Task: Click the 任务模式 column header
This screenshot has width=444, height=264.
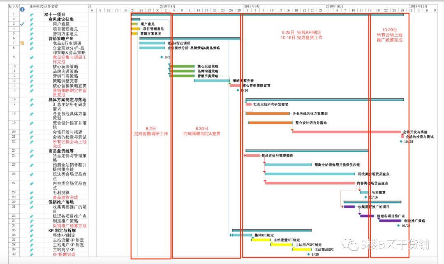Action: [x=36, y=7]
